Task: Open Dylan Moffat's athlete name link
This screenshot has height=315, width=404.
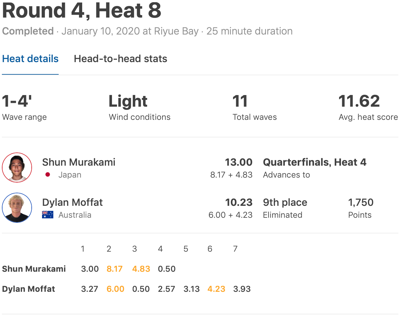Action: tap(72, 202)
